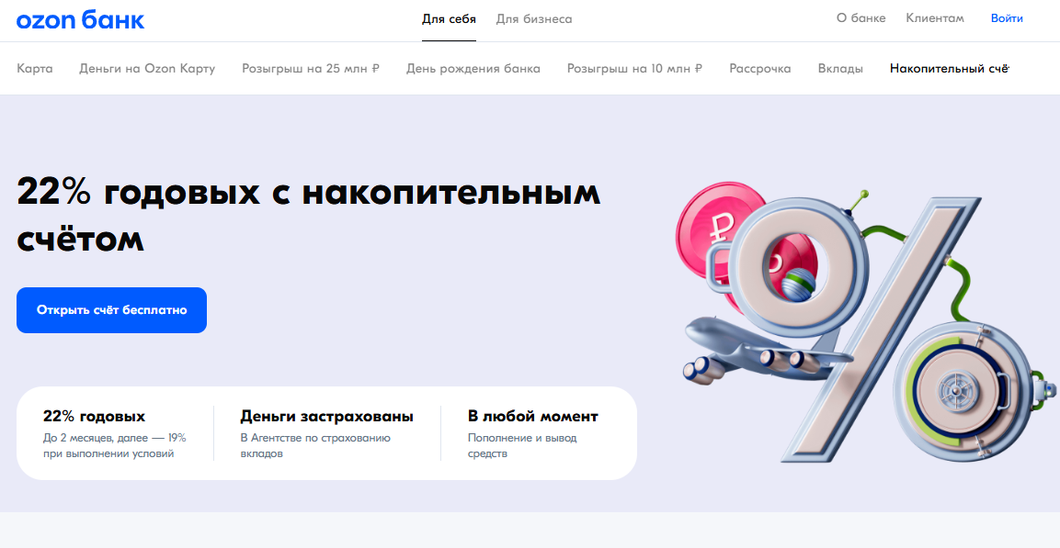Switch to Для бизнеса tab

coord(534,19)
